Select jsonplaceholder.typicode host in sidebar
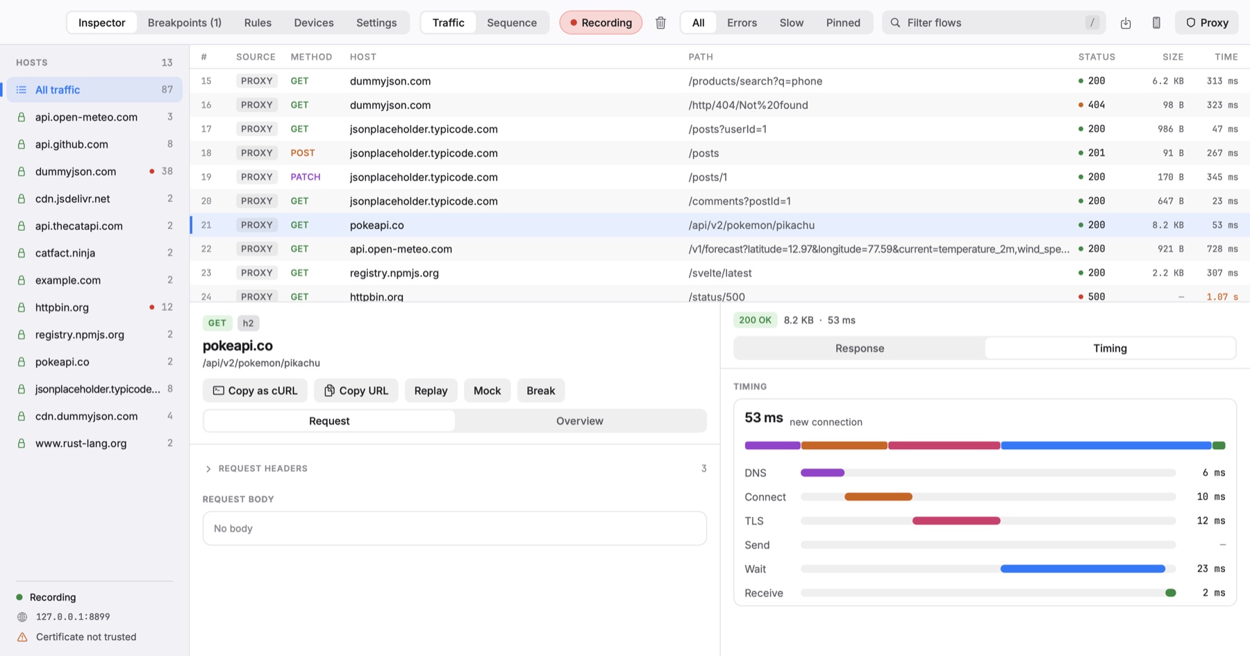Viewport: 1250px width, 656px height. pos(94,389)
